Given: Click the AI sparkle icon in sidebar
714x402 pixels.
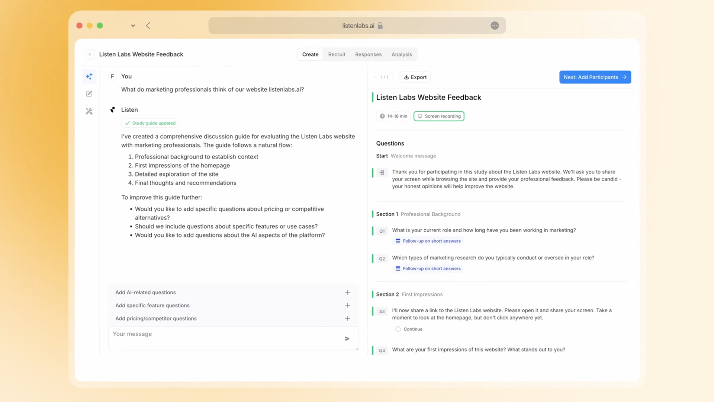Looking at the screenshot, I should [x=89, y=76].
